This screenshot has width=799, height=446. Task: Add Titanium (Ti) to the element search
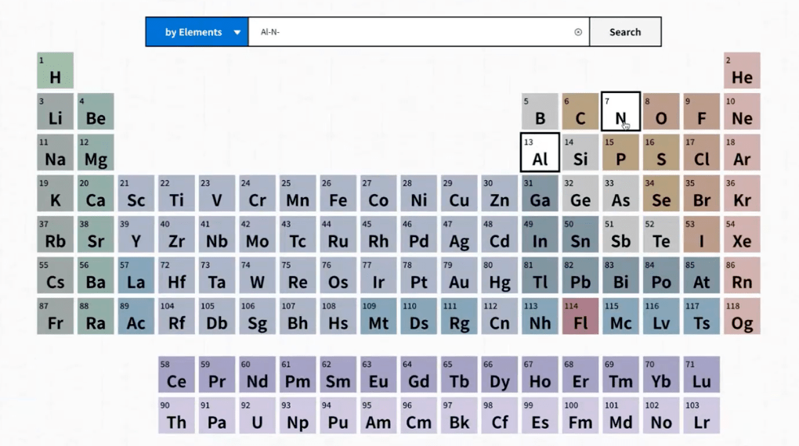[x=176, y=193]
